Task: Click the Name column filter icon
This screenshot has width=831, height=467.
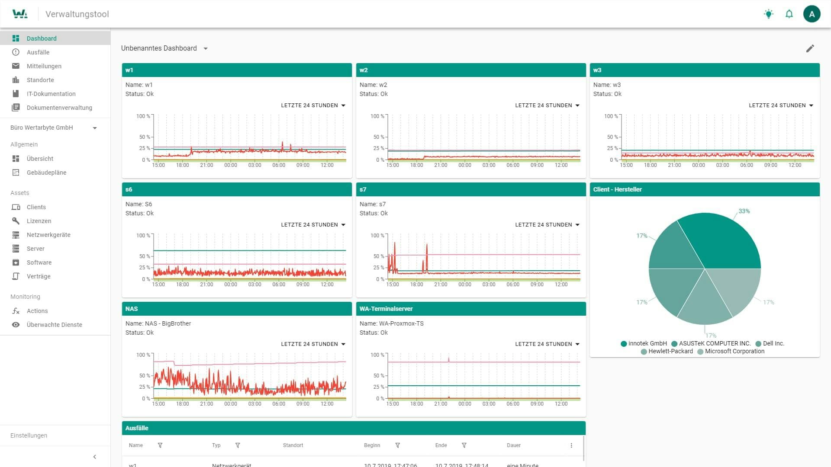Action: point(160,445)
